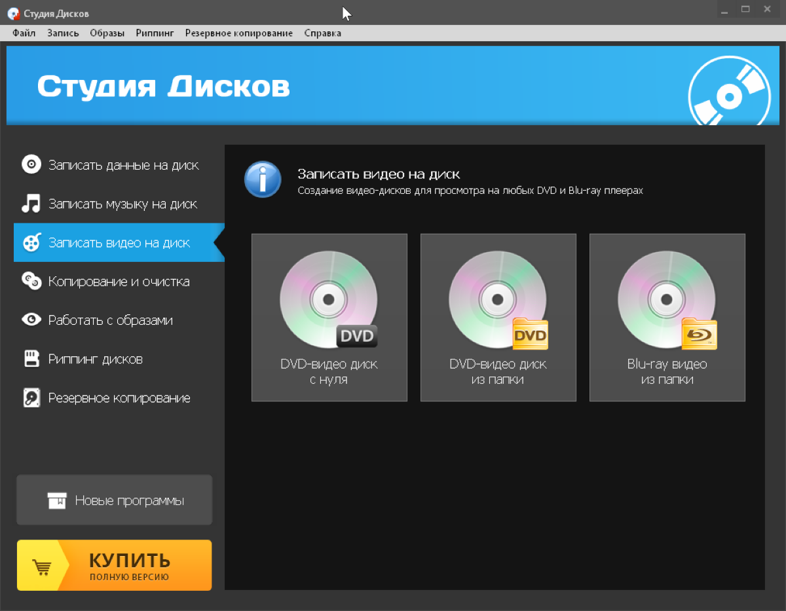786x611 pixels.
Task: Click the description text about DVD и Blu-ray плеерах
Action: 470,191
